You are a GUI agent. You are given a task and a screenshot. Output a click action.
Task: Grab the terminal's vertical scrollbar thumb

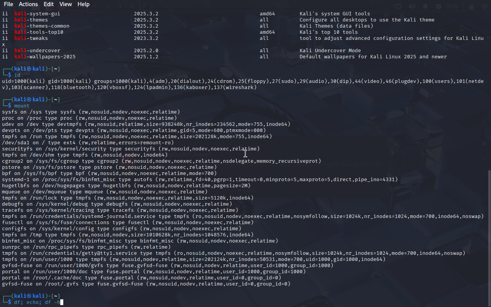[x=489, y=238]
